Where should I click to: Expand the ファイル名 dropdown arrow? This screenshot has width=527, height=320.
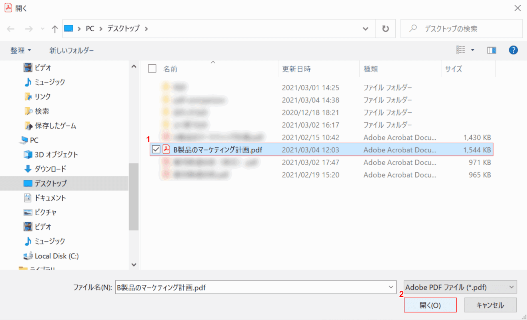[391, 287]
